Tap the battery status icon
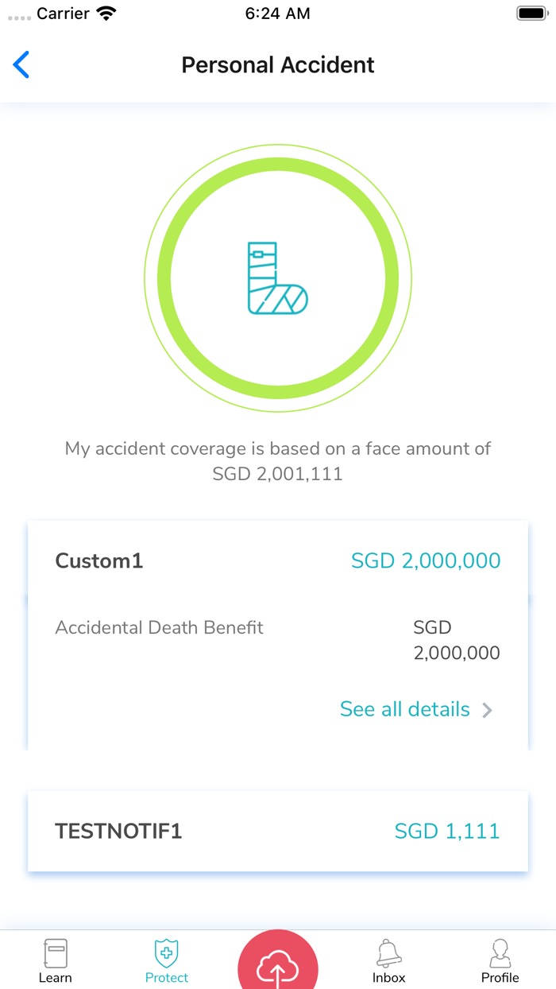This screenshot has height=989, width=556. tap(531, 14)
